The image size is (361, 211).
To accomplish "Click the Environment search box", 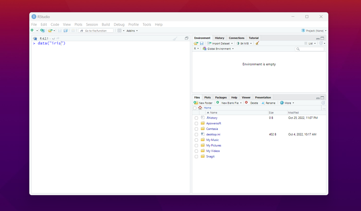I will [309, 49].
